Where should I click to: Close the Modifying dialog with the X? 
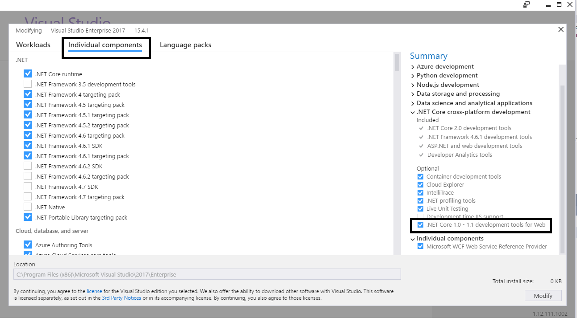561,29
